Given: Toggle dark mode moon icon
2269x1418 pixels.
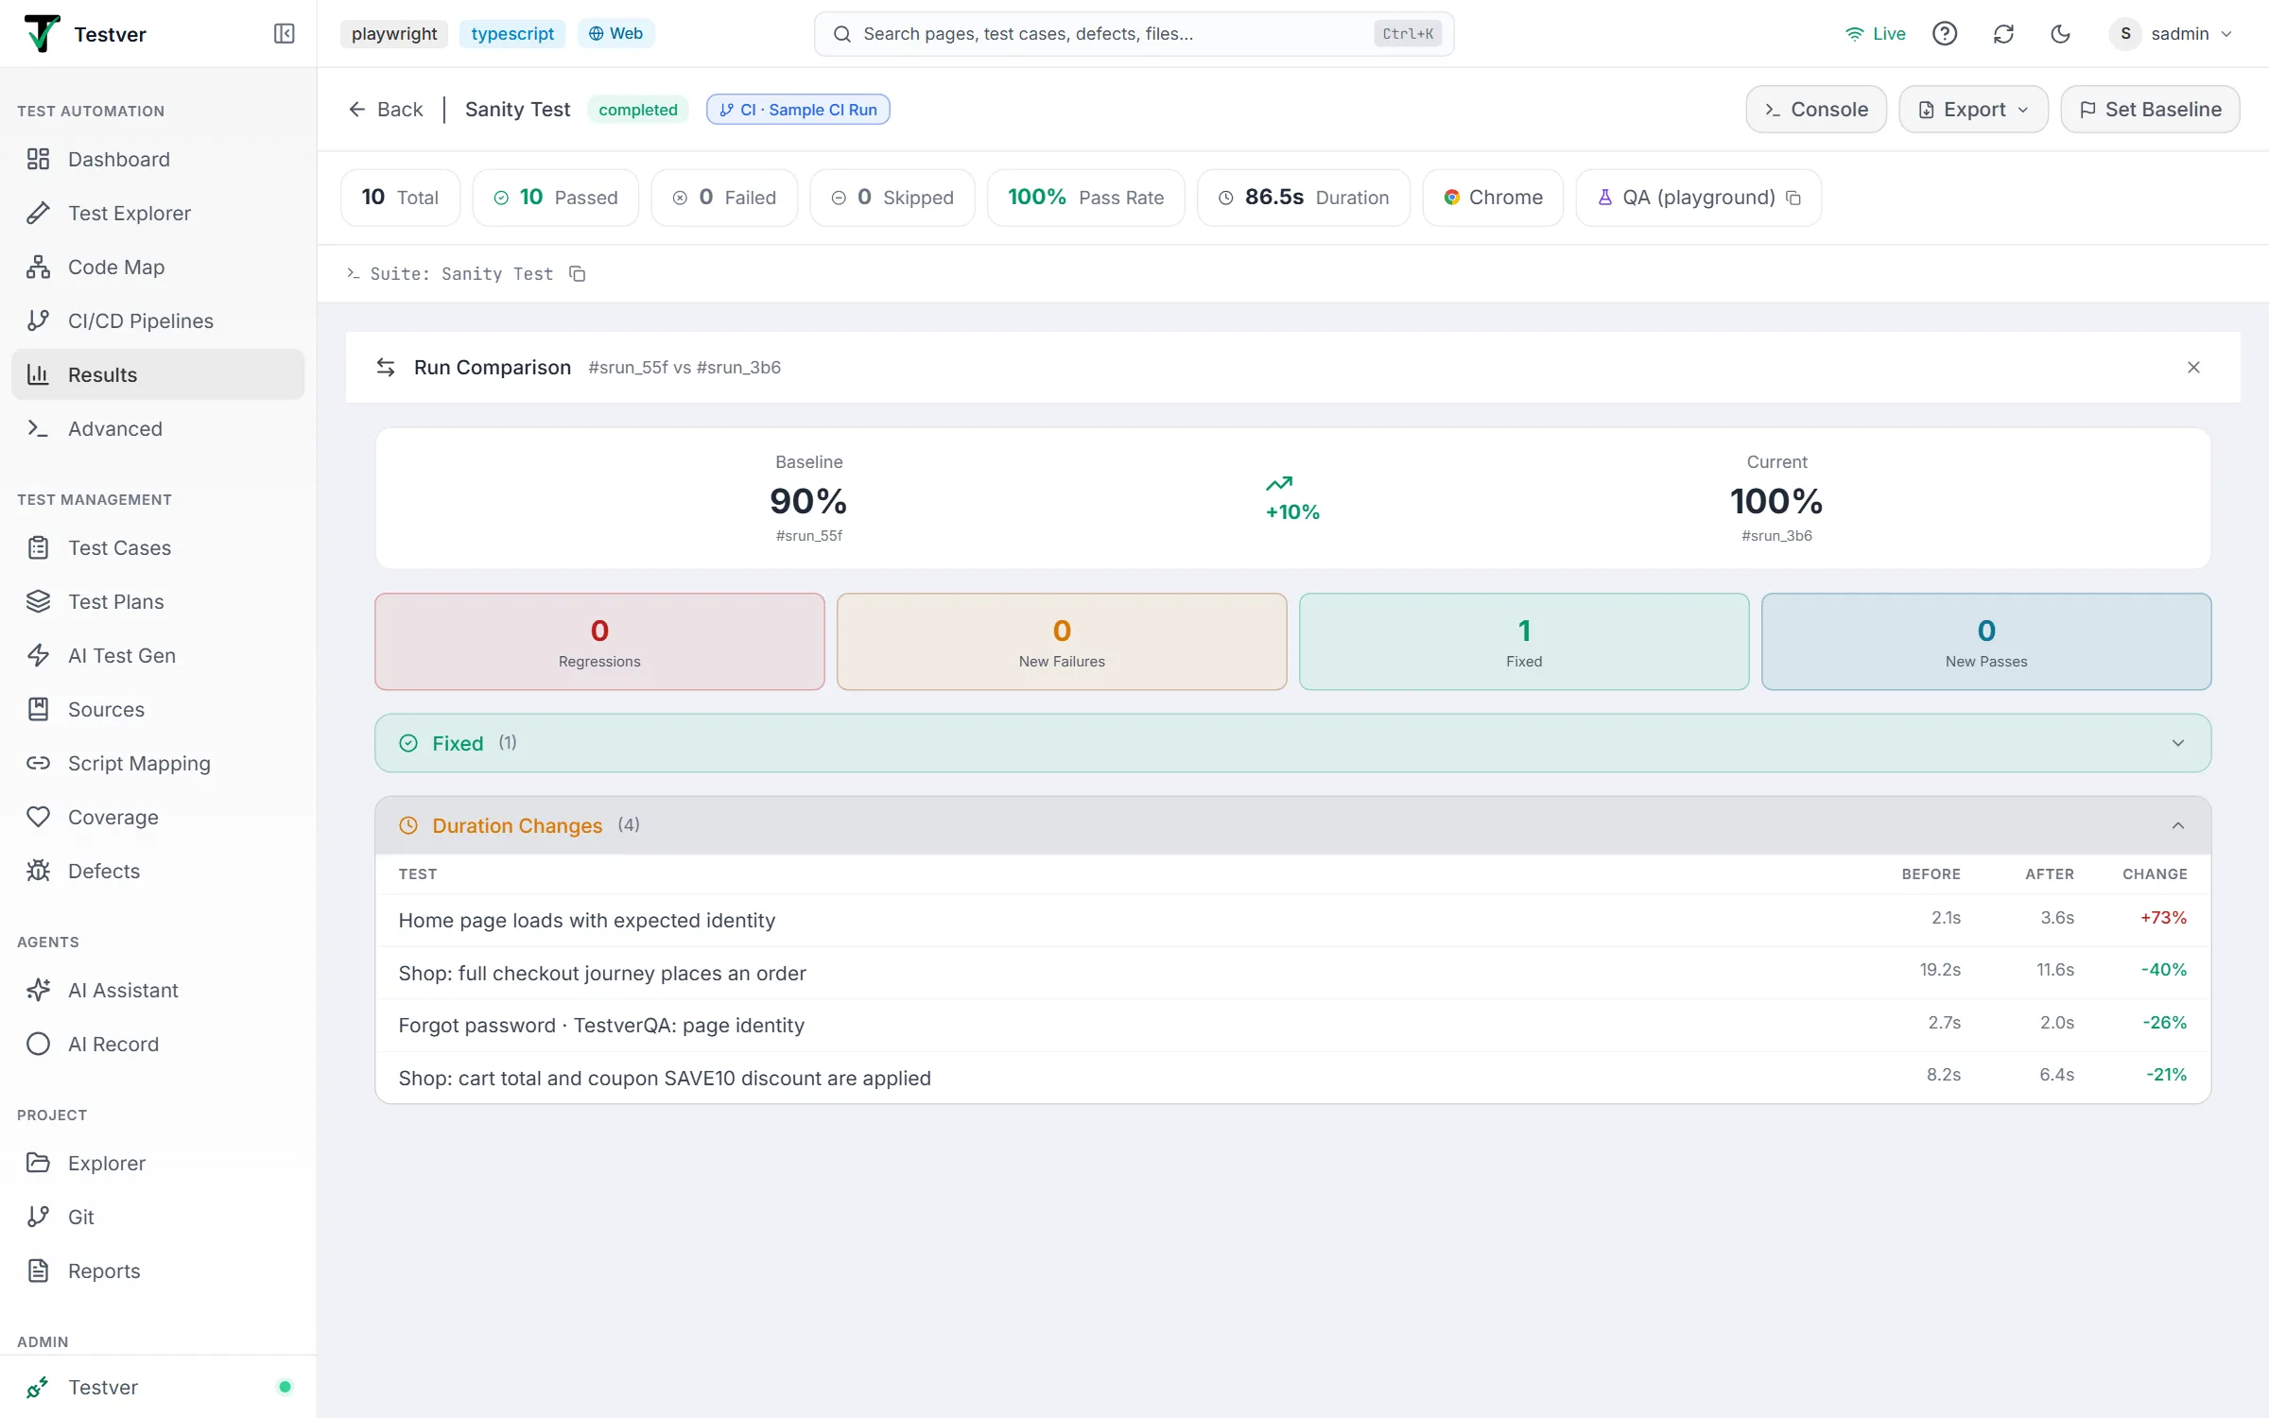Looking at the screenshot, I should (2061, 34).
